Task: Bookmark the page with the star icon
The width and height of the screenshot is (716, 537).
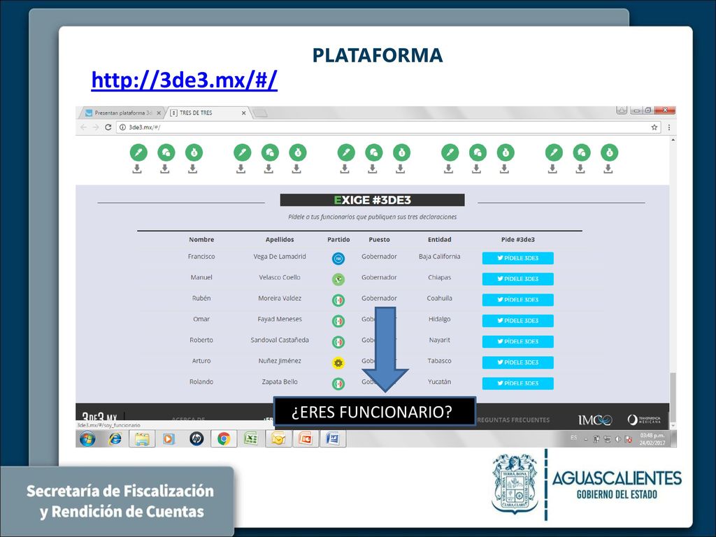Action: [654, 127]
